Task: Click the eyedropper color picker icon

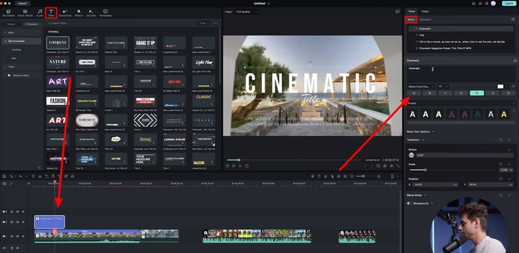Action: point(514,86)
